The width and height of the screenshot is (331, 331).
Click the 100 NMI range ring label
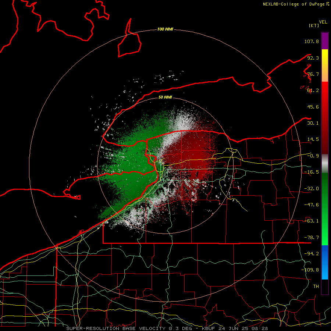[x=165, y=29]
